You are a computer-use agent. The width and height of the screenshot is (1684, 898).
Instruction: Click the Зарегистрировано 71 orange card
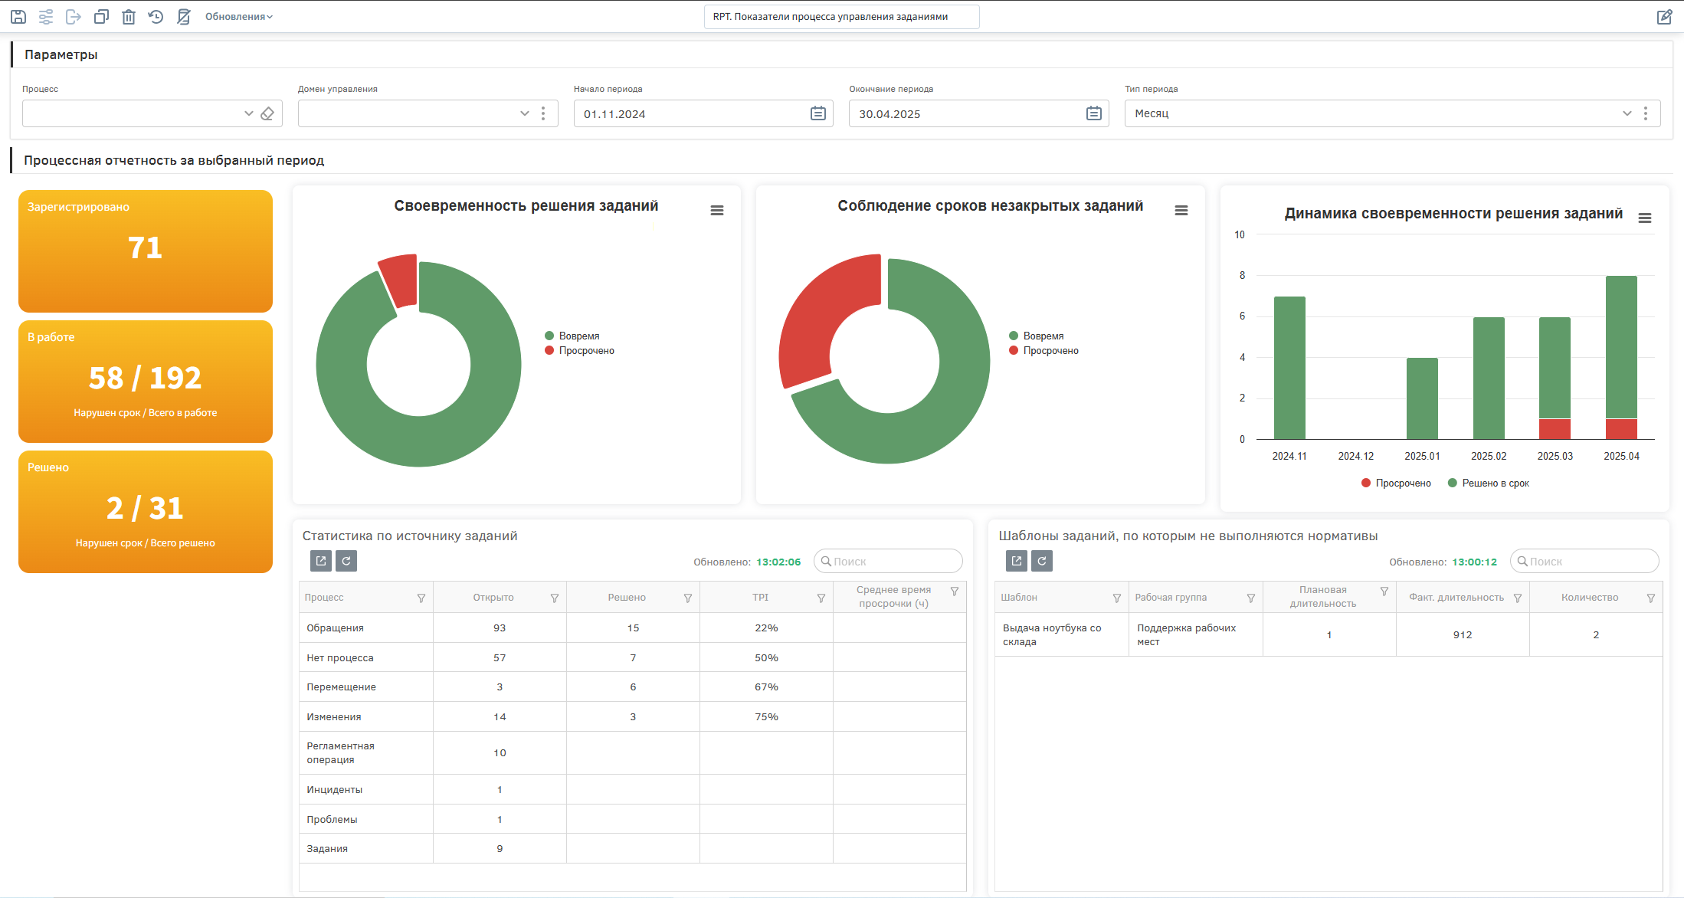tap(146, 251)
